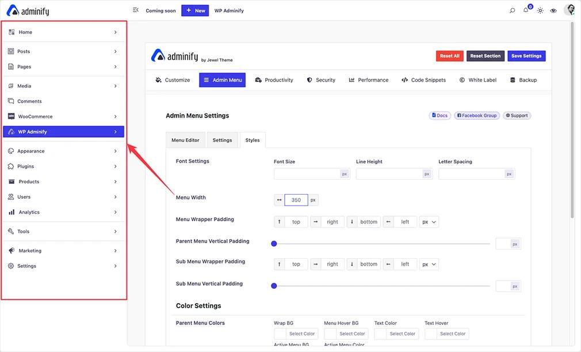The height and width of the screenshot is (352, 581).
Task: Click Reset Section button
Action: 486,56
